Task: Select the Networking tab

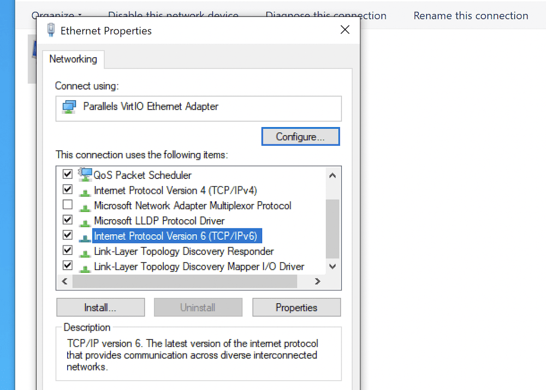Action: (73, 59)
